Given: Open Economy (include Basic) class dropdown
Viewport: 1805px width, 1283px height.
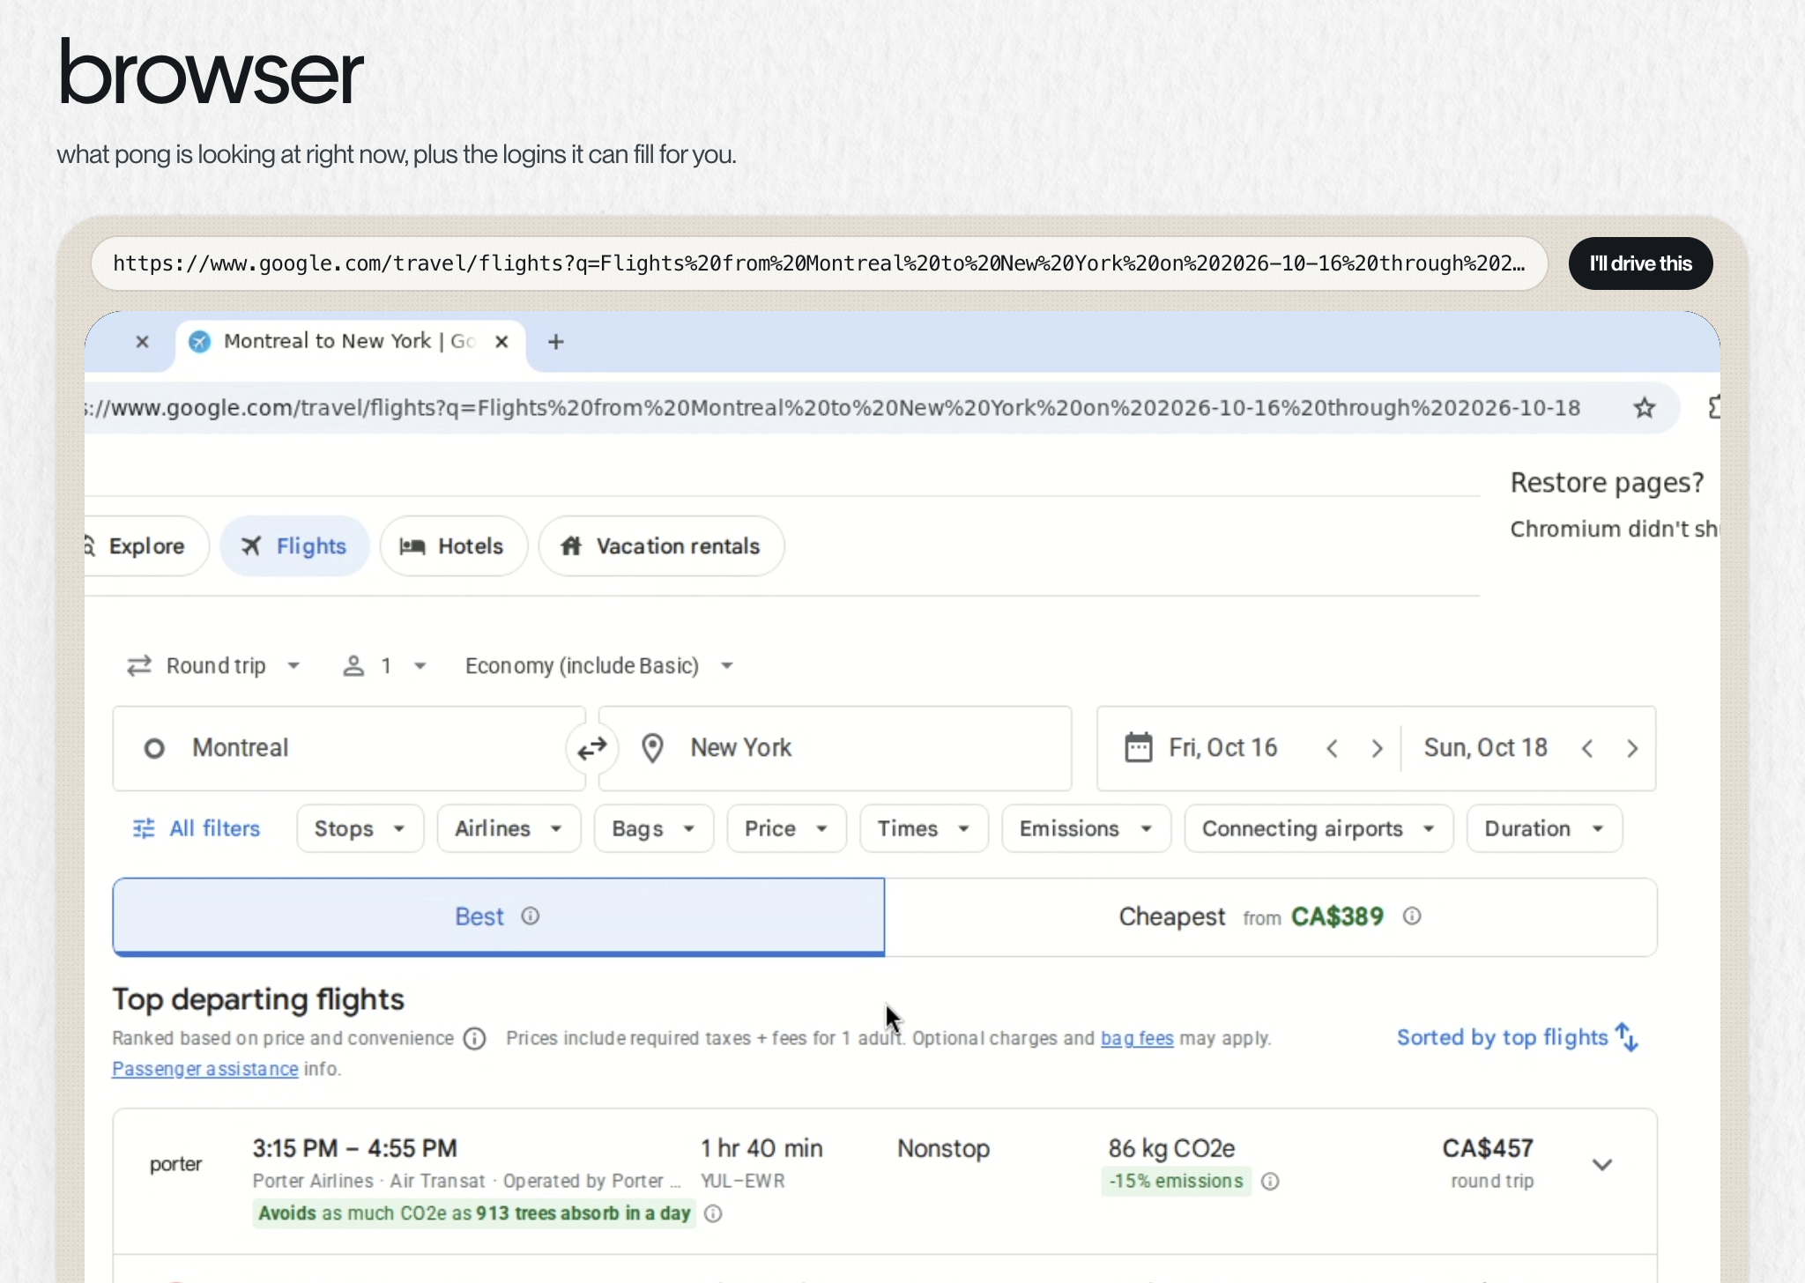Looking at the screenshot, I should (599, 666).
